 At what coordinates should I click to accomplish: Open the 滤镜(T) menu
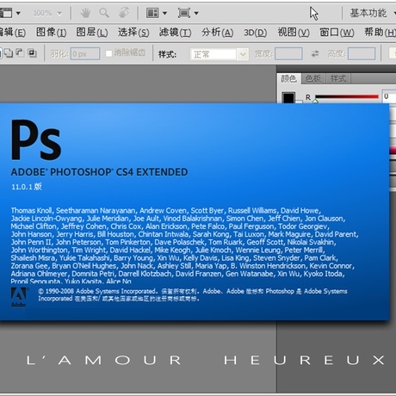coord(175,33)
